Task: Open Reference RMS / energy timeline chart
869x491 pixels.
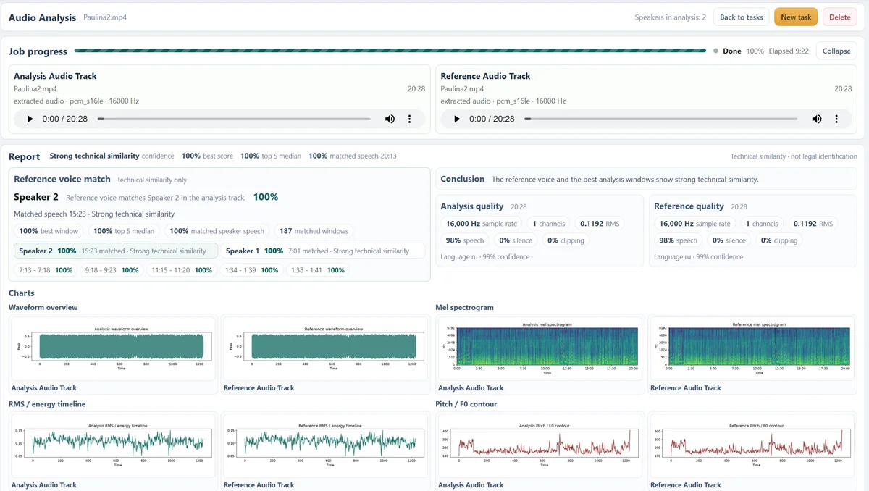Action: tap(325, 445)
